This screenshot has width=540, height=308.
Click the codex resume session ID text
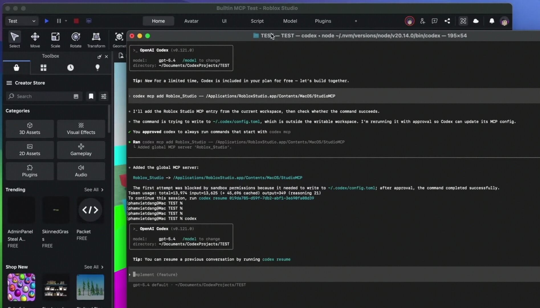pos(272,198)
